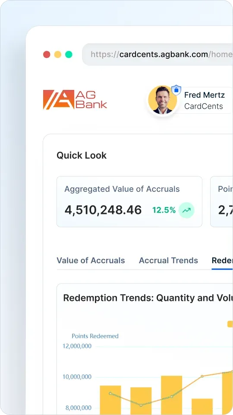Open the Aggregated Value of Accruals card
This screenshot has height=415, width=233.
click(x=129, y=202)
